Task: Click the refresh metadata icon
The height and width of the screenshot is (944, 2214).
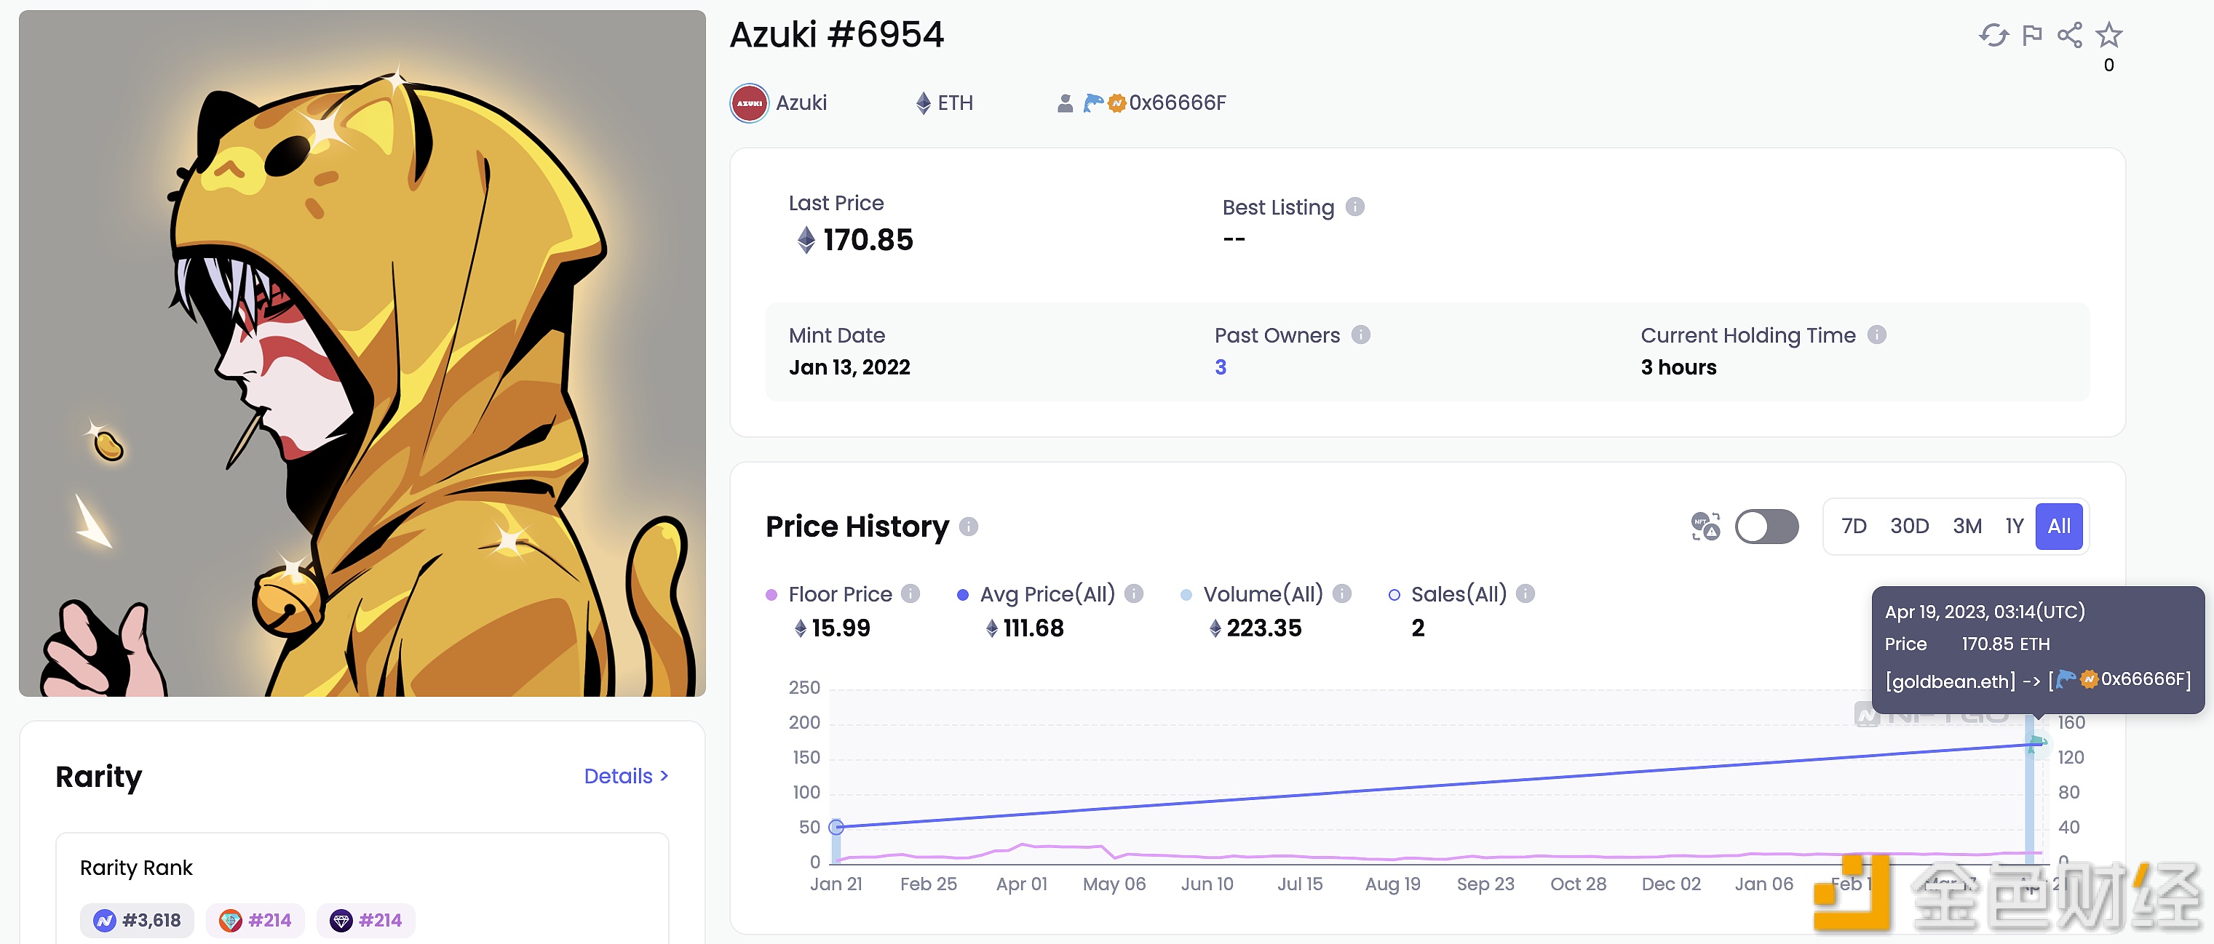Action: 1993,35
